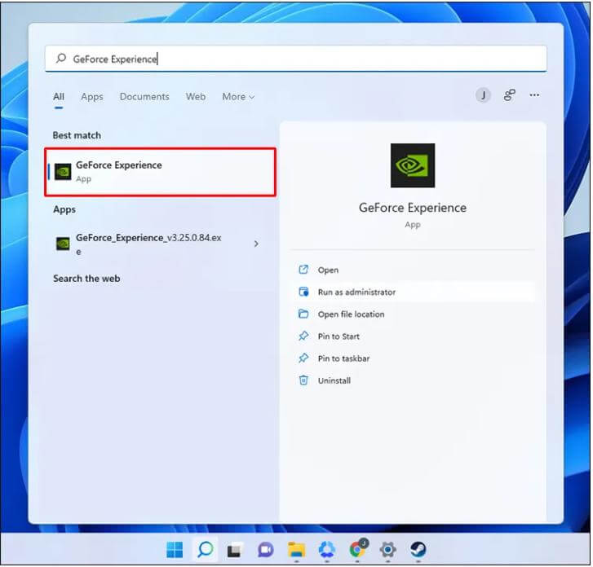593x567 pixels.
Task: Click the GeForce Experience best match icon
Action: pyautogui.click(x=63, y=172)
